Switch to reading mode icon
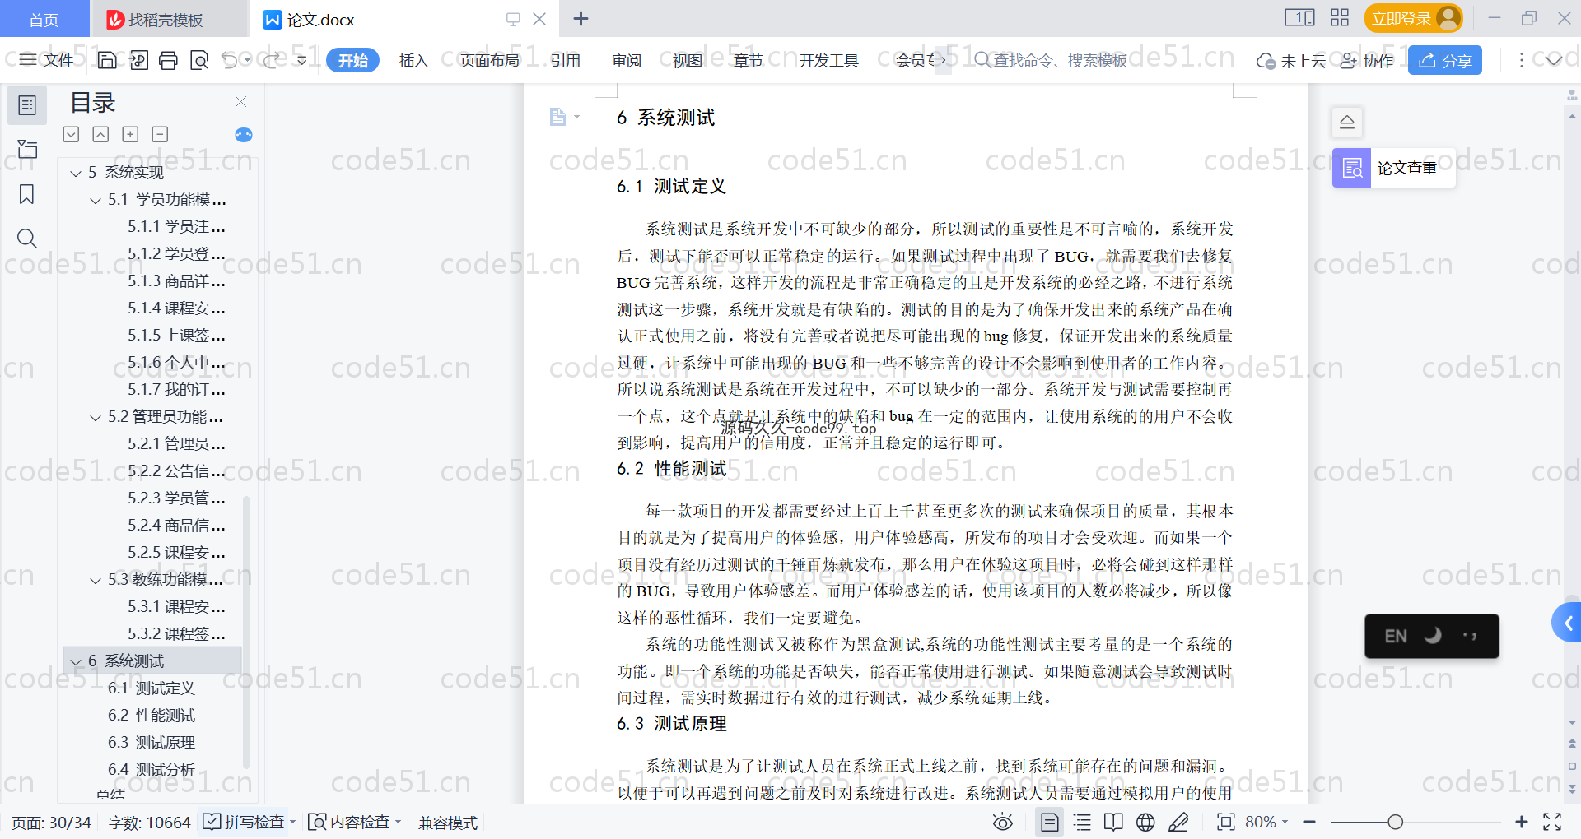 [1113, 822]
